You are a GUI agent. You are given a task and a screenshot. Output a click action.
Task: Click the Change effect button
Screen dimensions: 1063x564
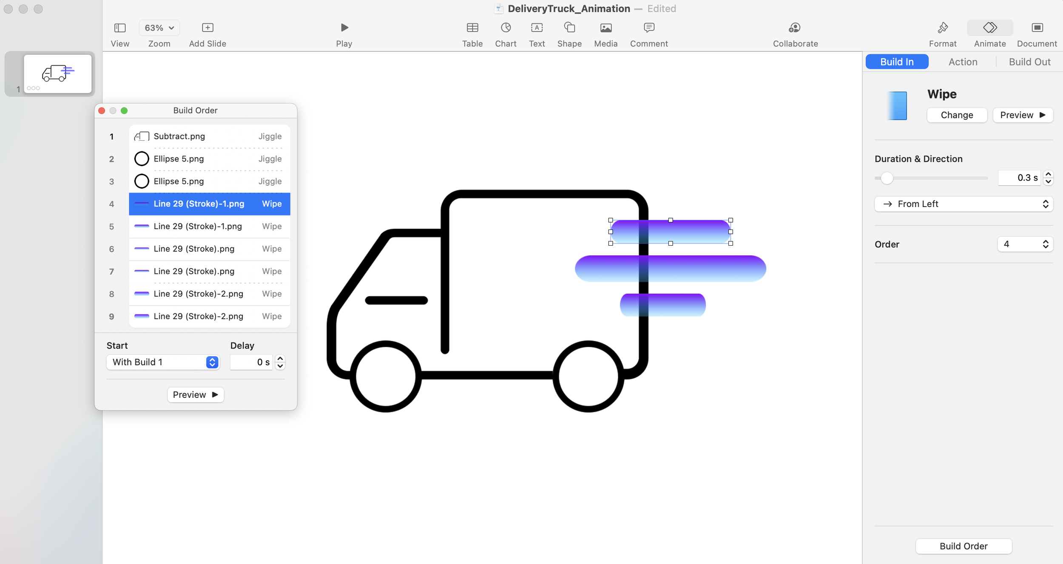point(957,115)
